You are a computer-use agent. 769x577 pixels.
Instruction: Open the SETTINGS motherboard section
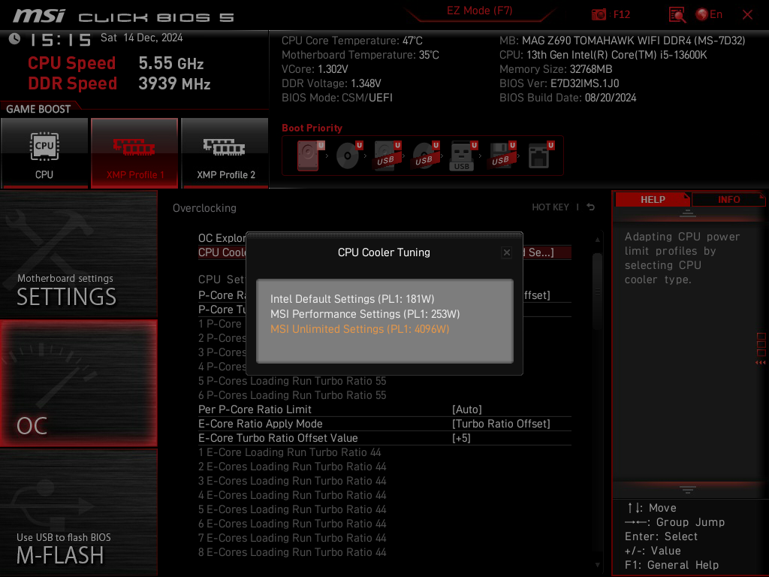(x=78, y=254)
